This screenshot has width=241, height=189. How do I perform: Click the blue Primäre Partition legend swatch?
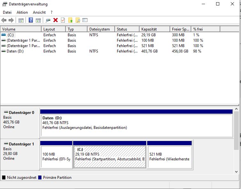(x=40, y=178)
